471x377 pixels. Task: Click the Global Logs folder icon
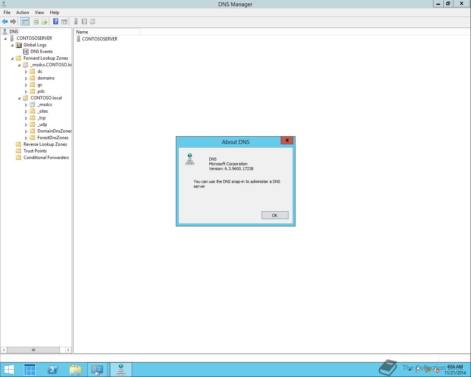pyautogui.click(x=19, y=45)
